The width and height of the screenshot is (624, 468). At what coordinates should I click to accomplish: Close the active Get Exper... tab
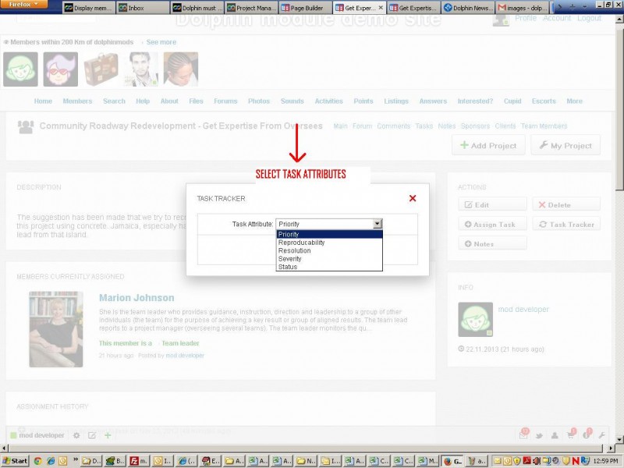click(x=381, y=8)
